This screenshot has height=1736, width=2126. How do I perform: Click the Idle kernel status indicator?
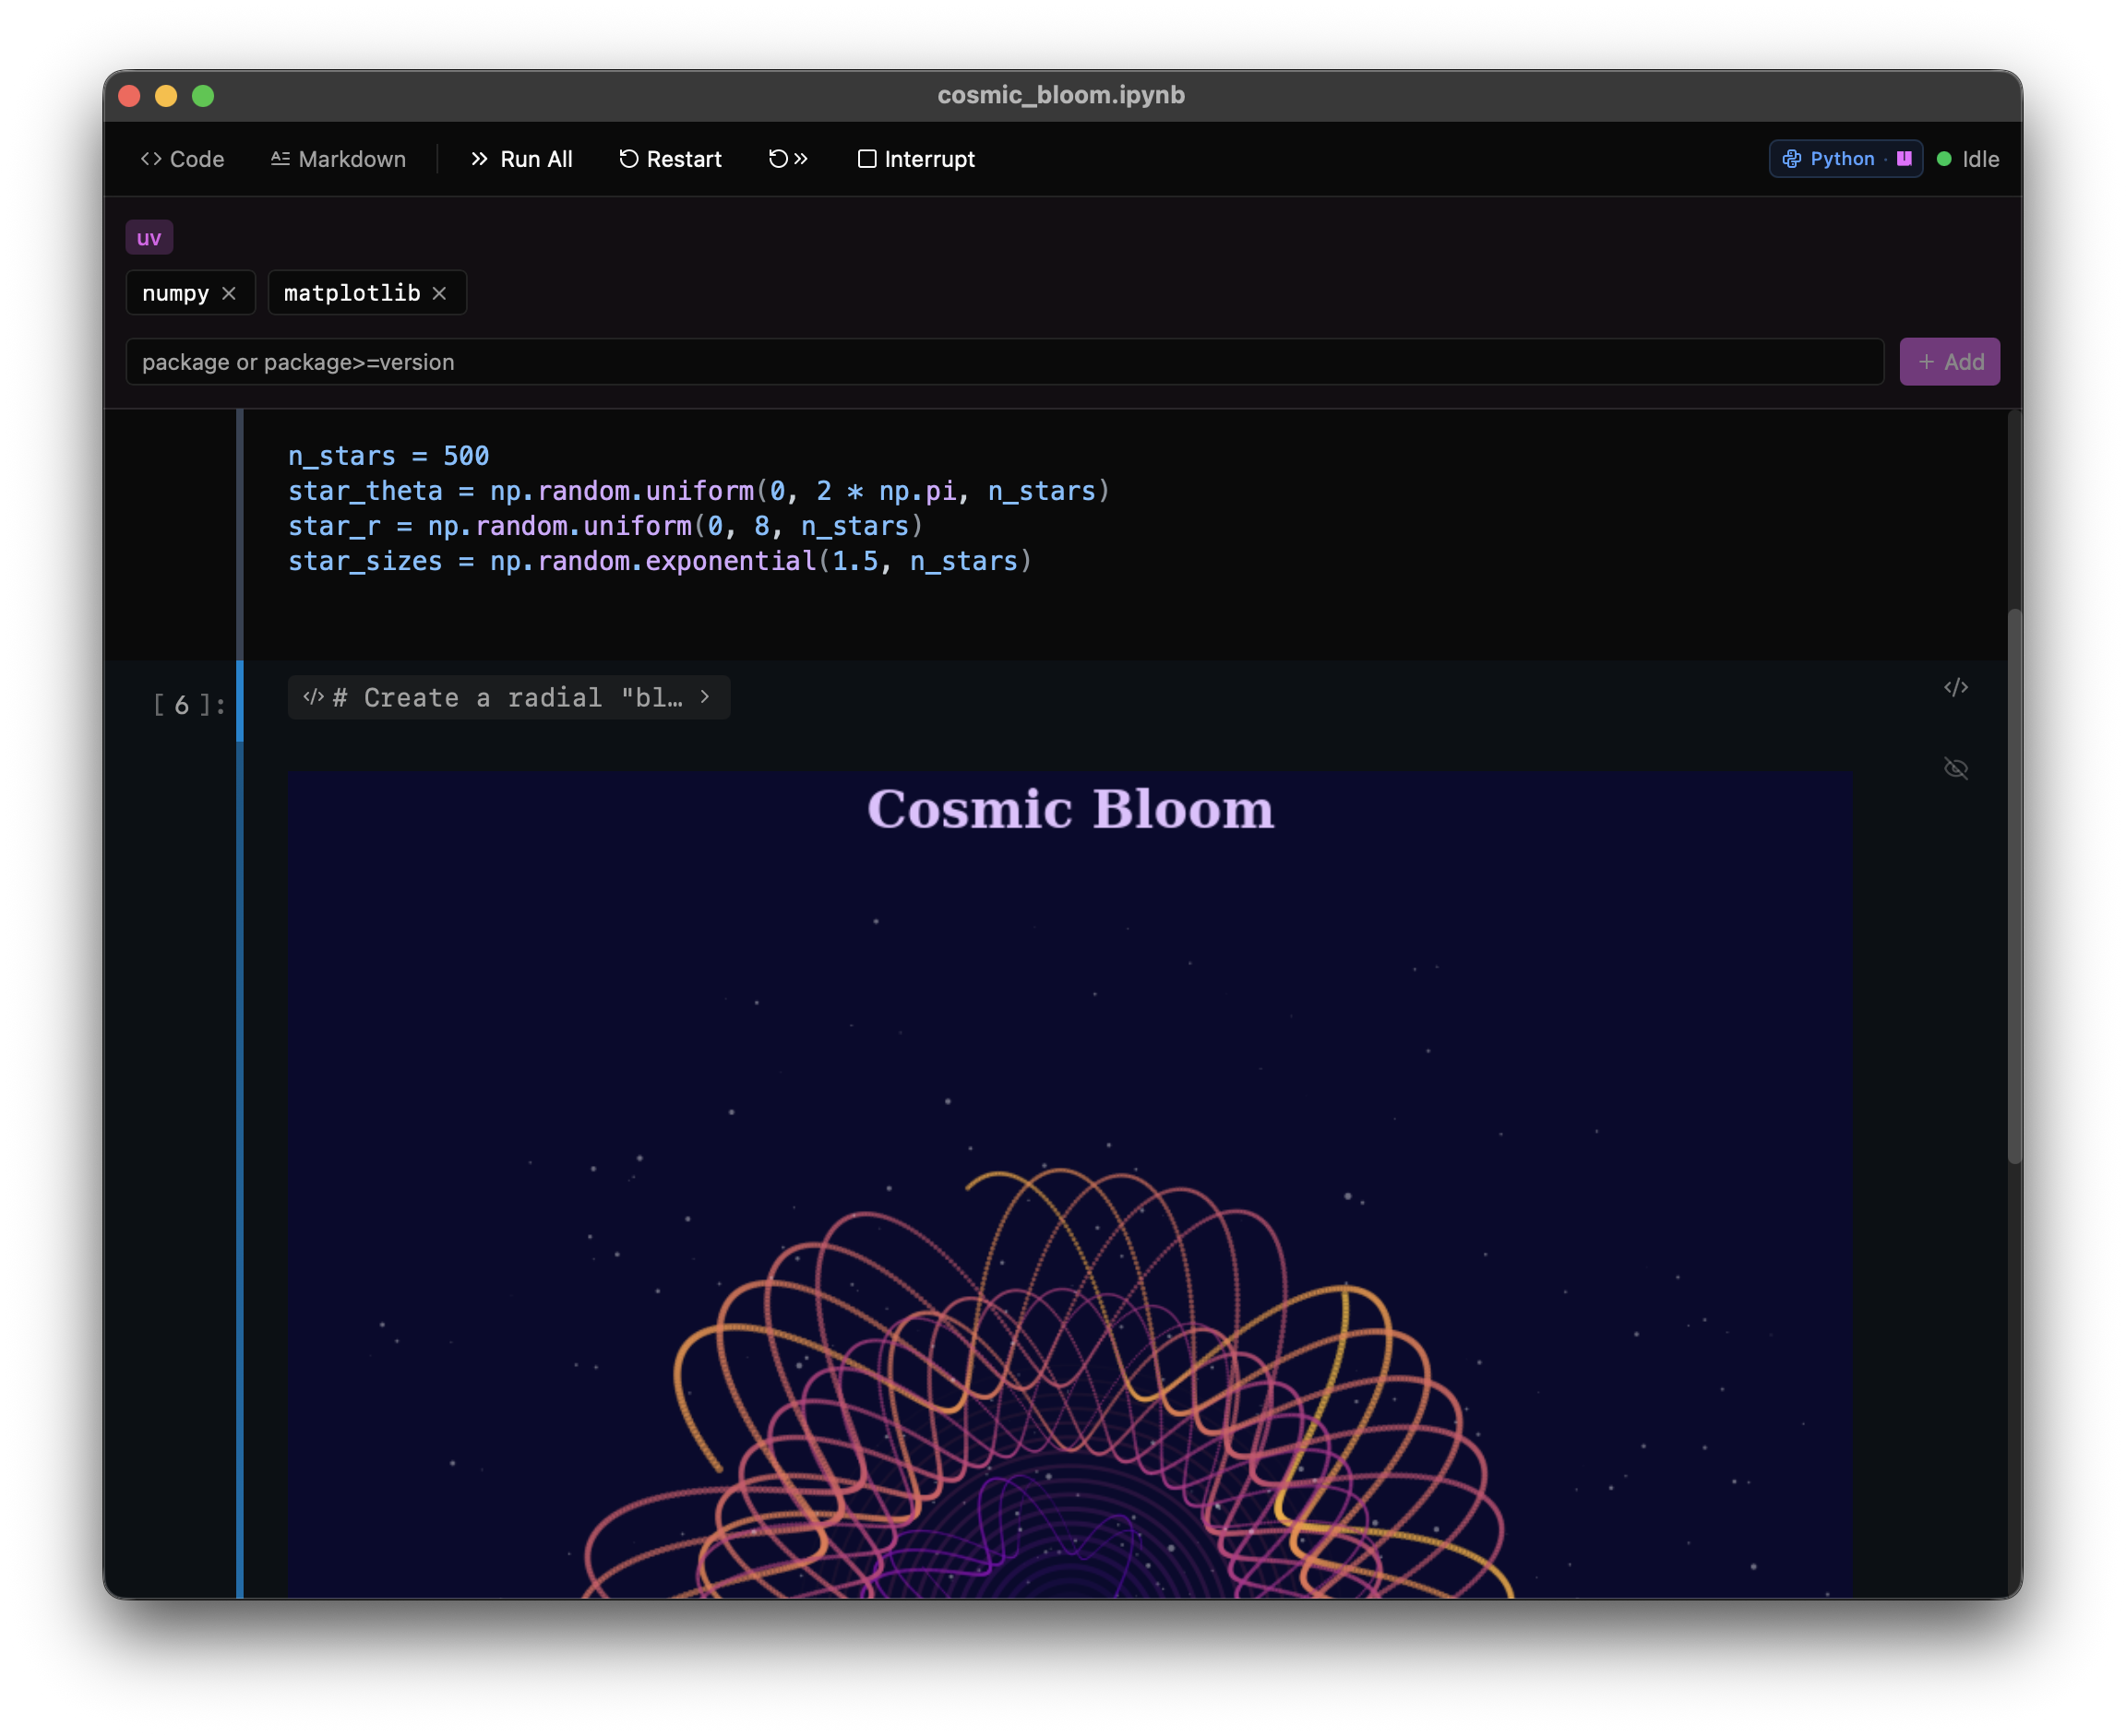click(1968, 159)
